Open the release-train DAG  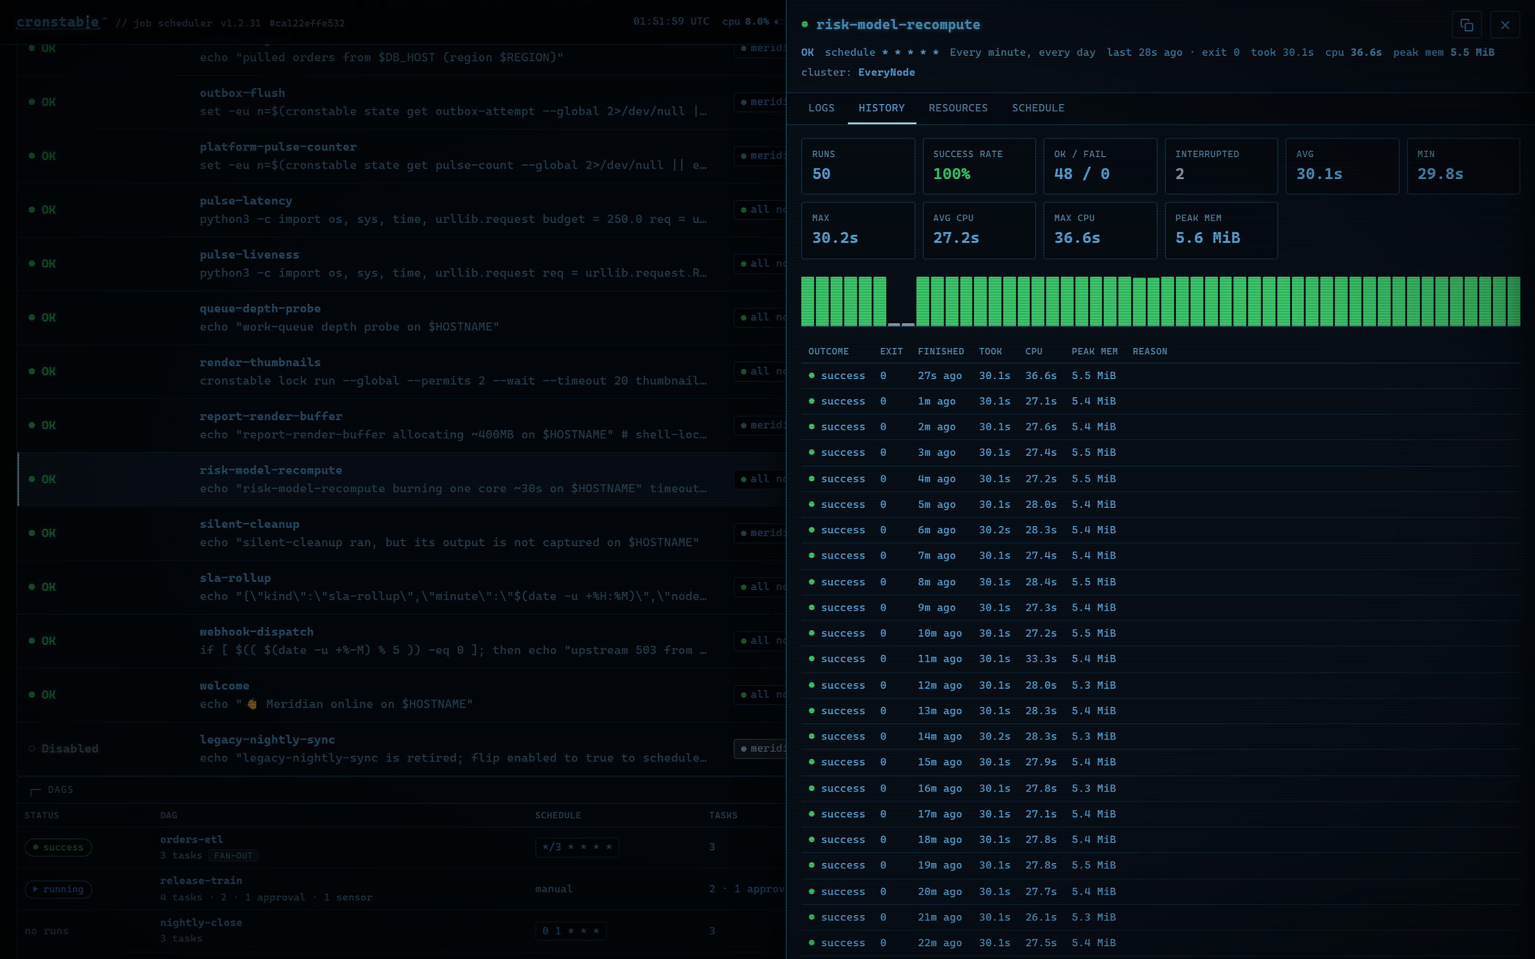401,889
